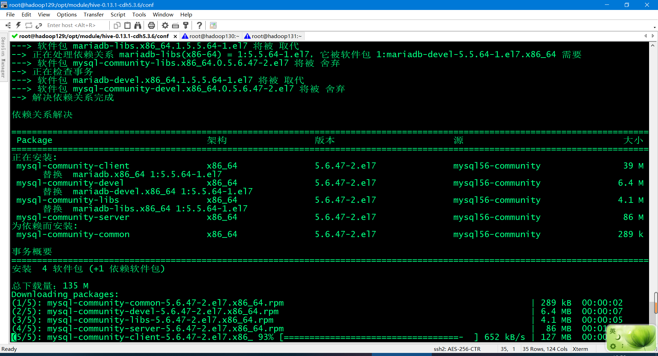
Task: Open the Window menu
Action: [163, 15]
